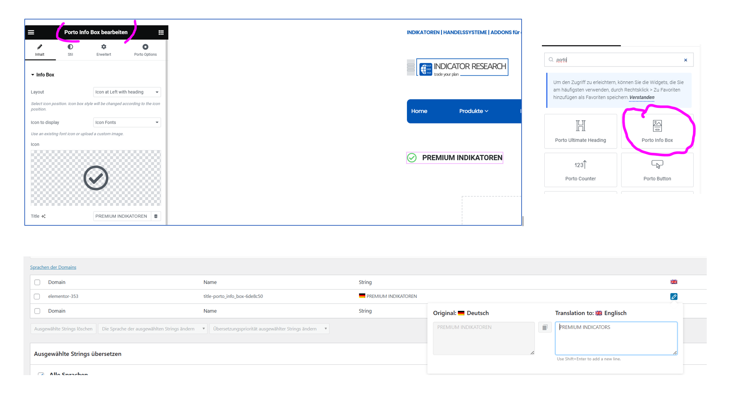Click the green check icon on the canvas
Image resolution: width=739 pixels, height=395 pixels.
412,158
